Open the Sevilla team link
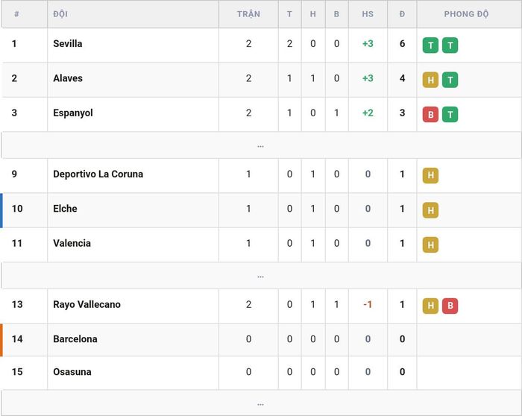This screenshot has height=416, width=522. (x=68, y=43)
